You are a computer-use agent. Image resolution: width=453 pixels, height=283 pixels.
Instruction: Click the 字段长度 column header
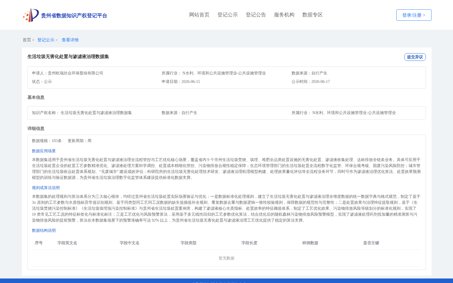[x=249, y=243]
